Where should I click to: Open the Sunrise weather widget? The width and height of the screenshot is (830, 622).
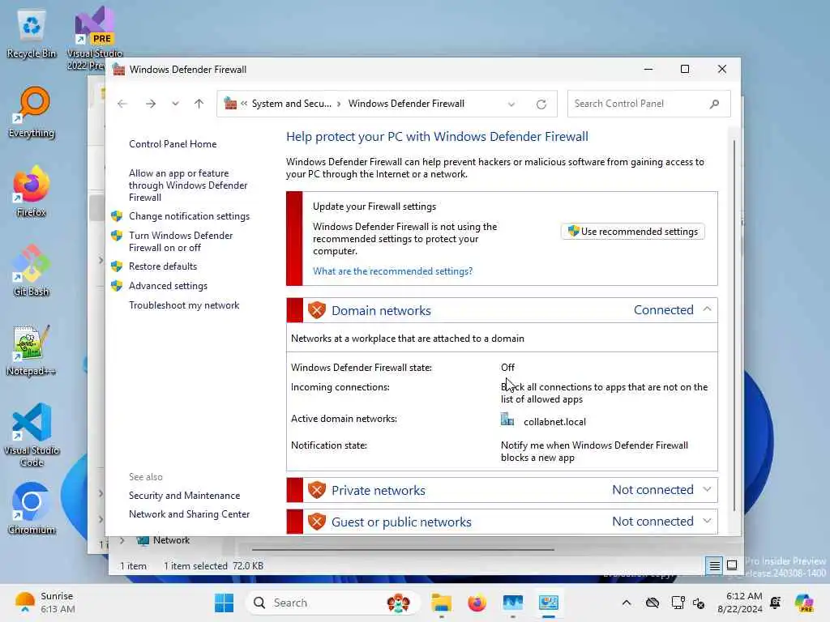[45, 603]
